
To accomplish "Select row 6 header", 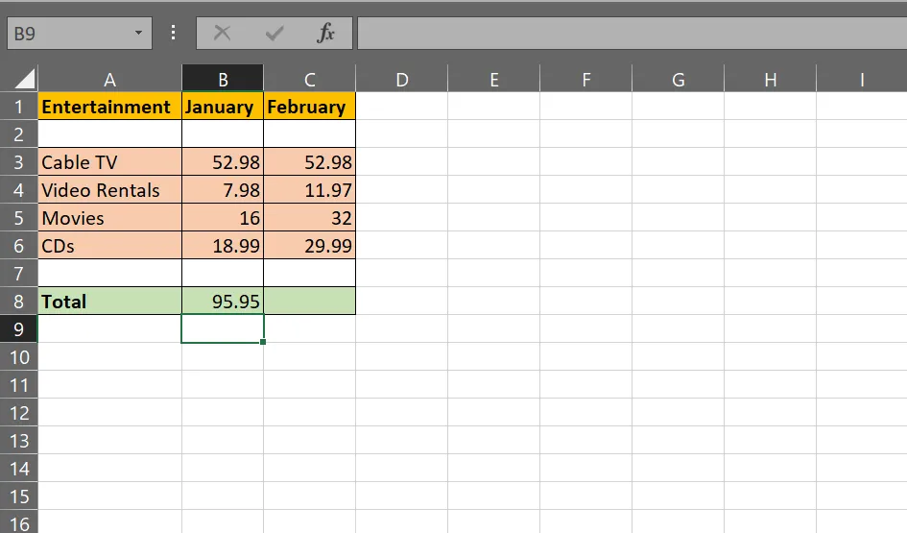I will click(x=18, y=246).
